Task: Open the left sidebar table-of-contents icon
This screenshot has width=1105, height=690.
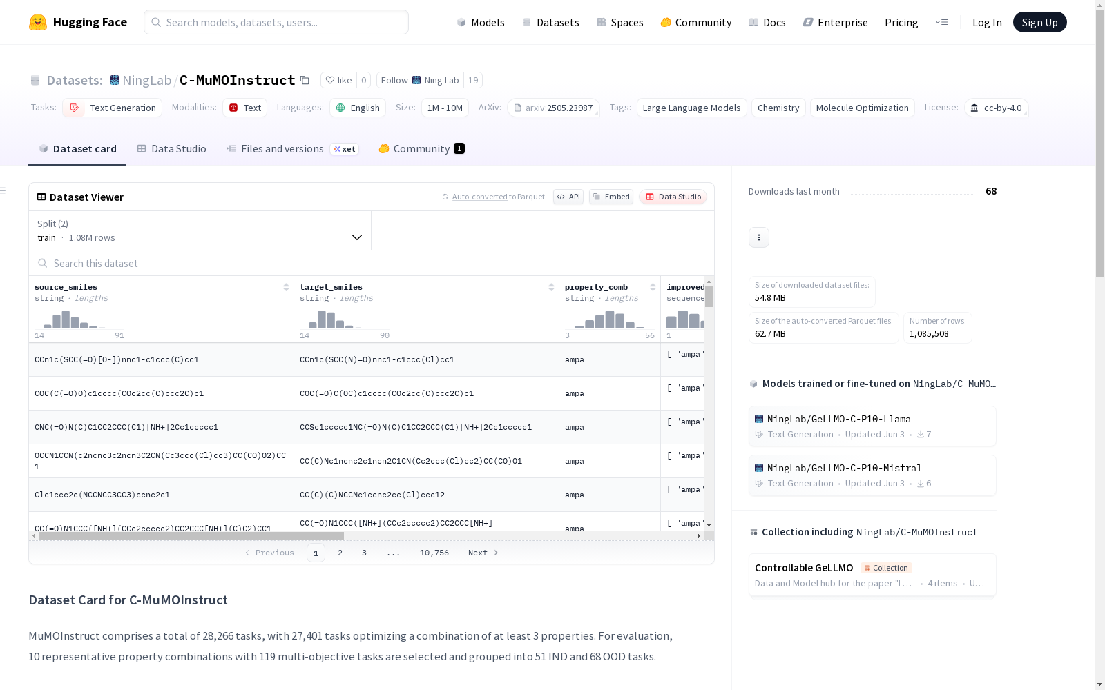Action: pos(3,190)
